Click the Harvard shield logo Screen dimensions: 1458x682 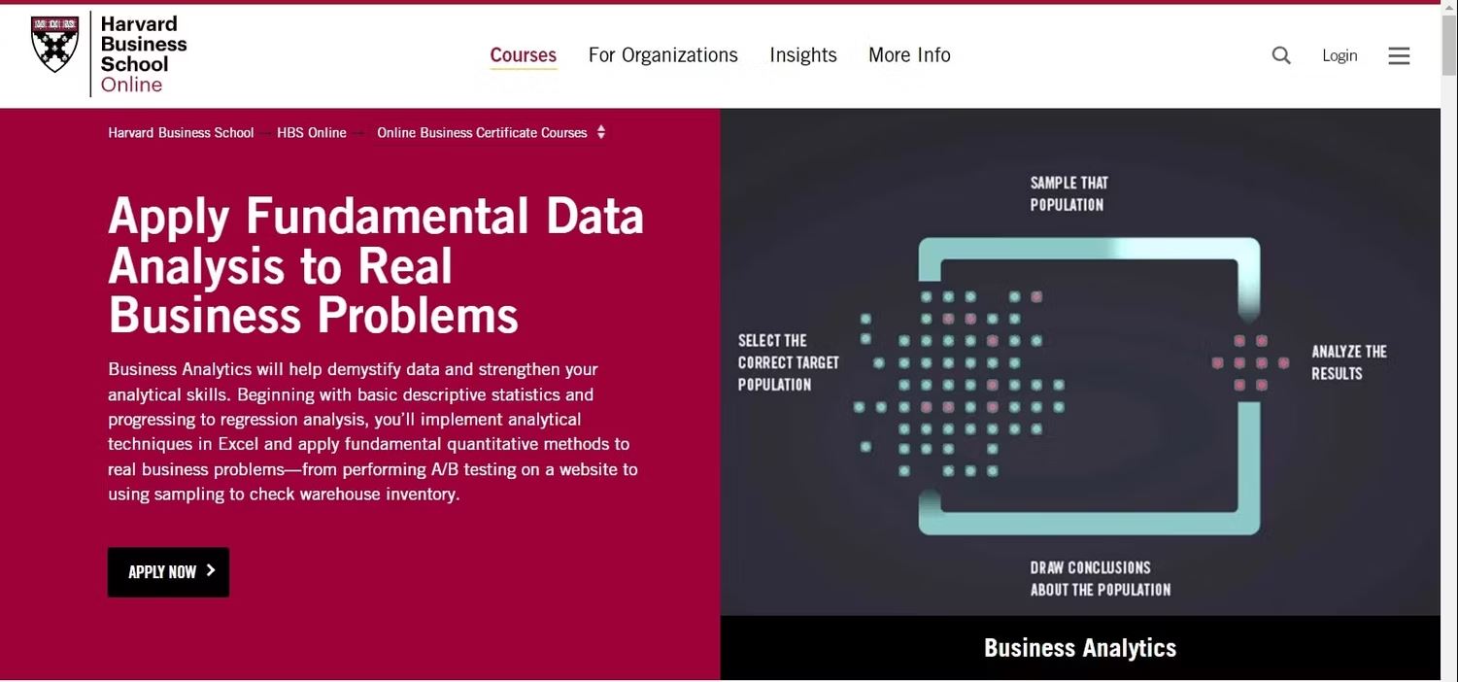click(55, 44)
